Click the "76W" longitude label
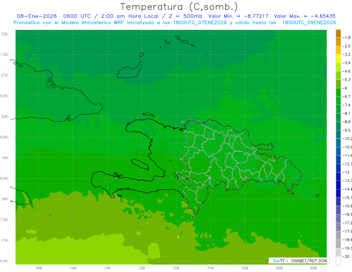Image resolution: width=352 pixels, height=272 pixels. pyautogui.click(x=38, y=268)
